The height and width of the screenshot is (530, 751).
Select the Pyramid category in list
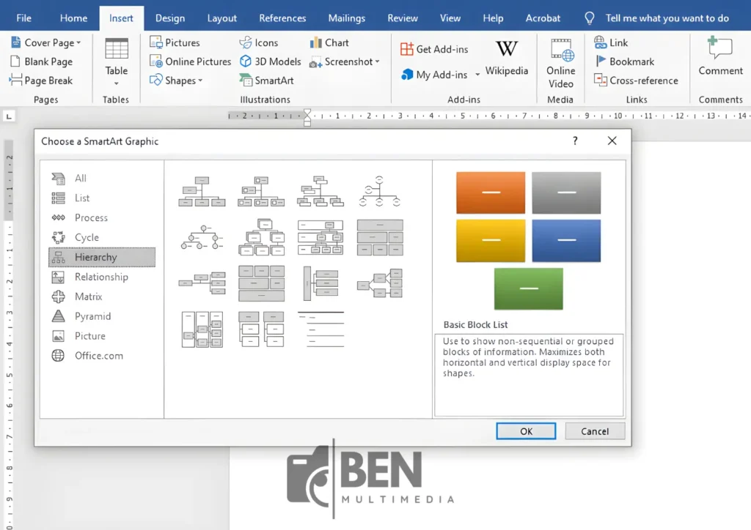(x=92, y=316)
